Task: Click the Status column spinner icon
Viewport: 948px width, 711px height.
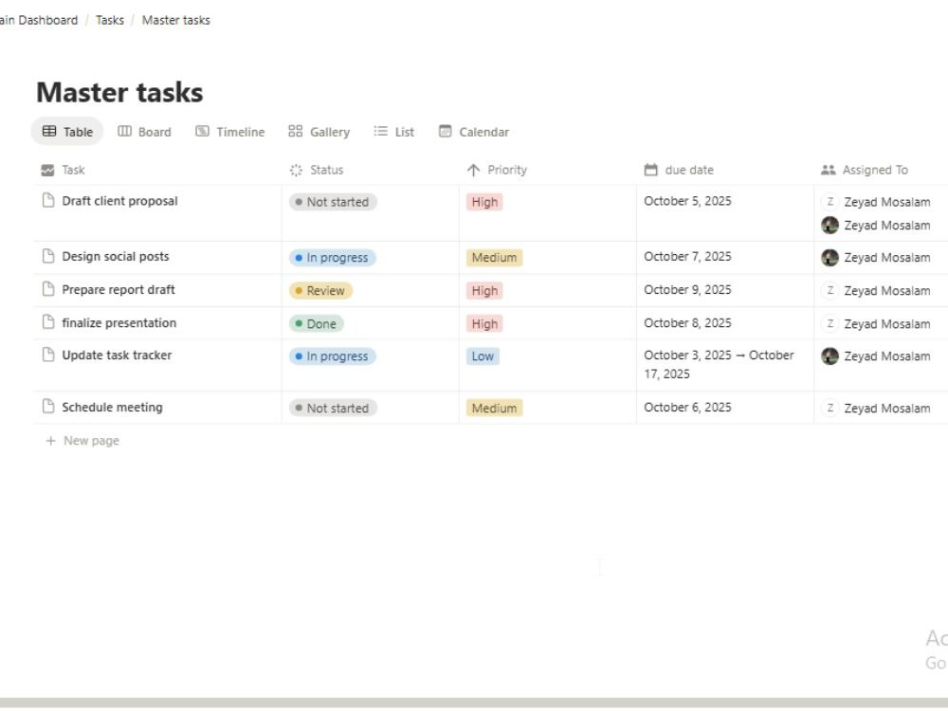Action: (296, 171)
